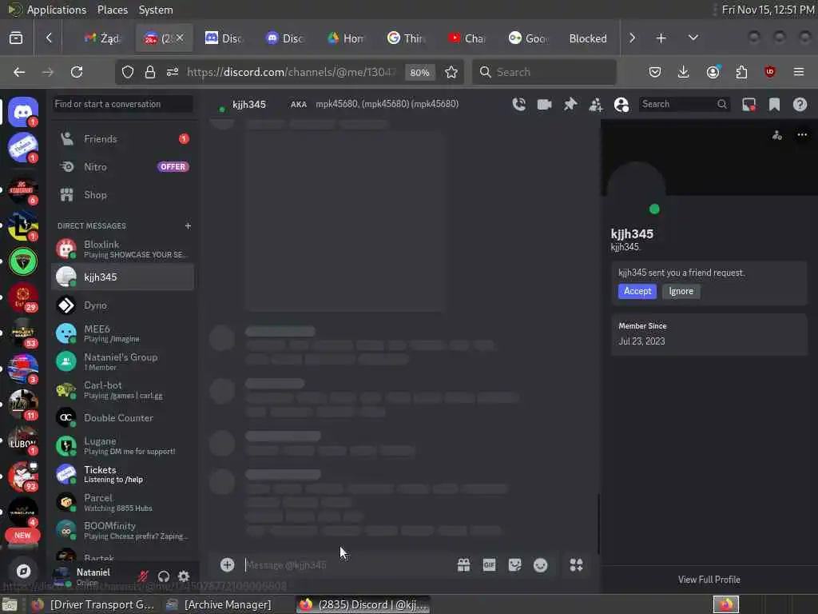Open the browser downloads panel
This screenshot has width=818, height=614.
683,72
